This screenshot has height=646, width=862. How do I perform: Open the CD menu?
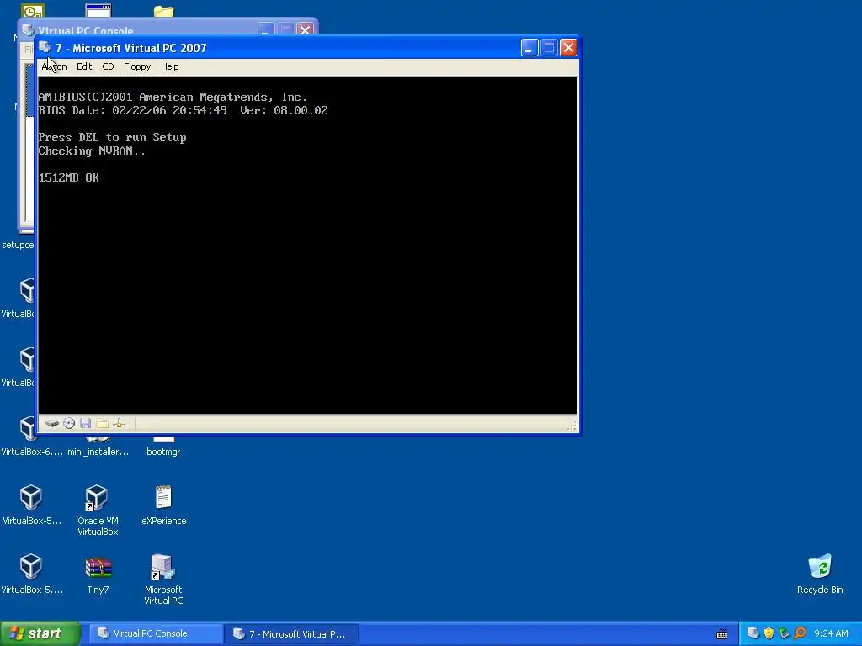108,66
